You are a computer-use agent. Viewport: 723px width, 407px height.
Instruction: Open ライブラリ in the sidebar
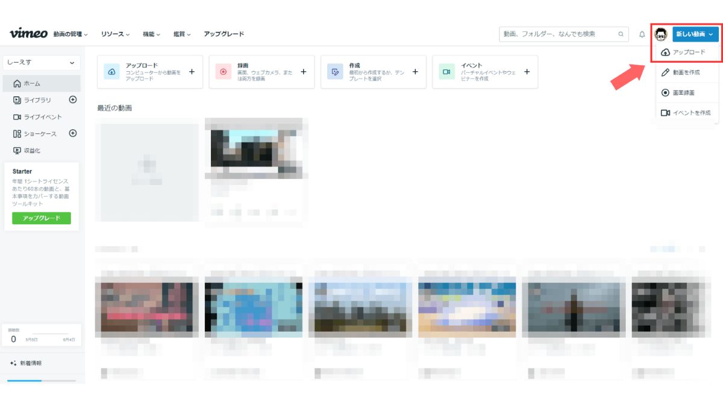click(x=36, y=100)
